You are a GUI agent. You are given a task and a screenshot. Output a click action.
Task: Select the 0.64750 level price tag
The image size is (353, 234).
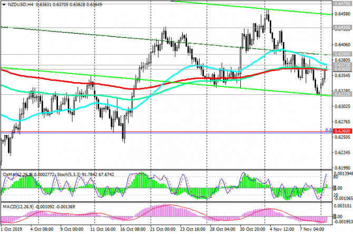[x=342, y=4]
